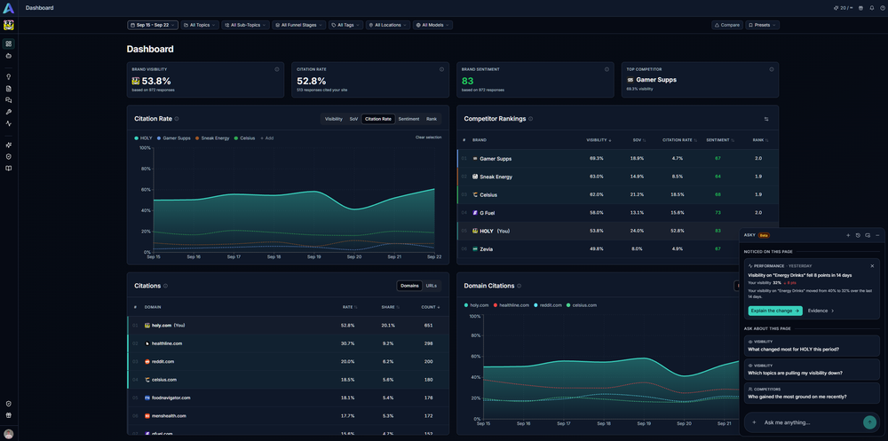Show info for Citation Rate card
The image size is (888, 441).
click(441, 69)
